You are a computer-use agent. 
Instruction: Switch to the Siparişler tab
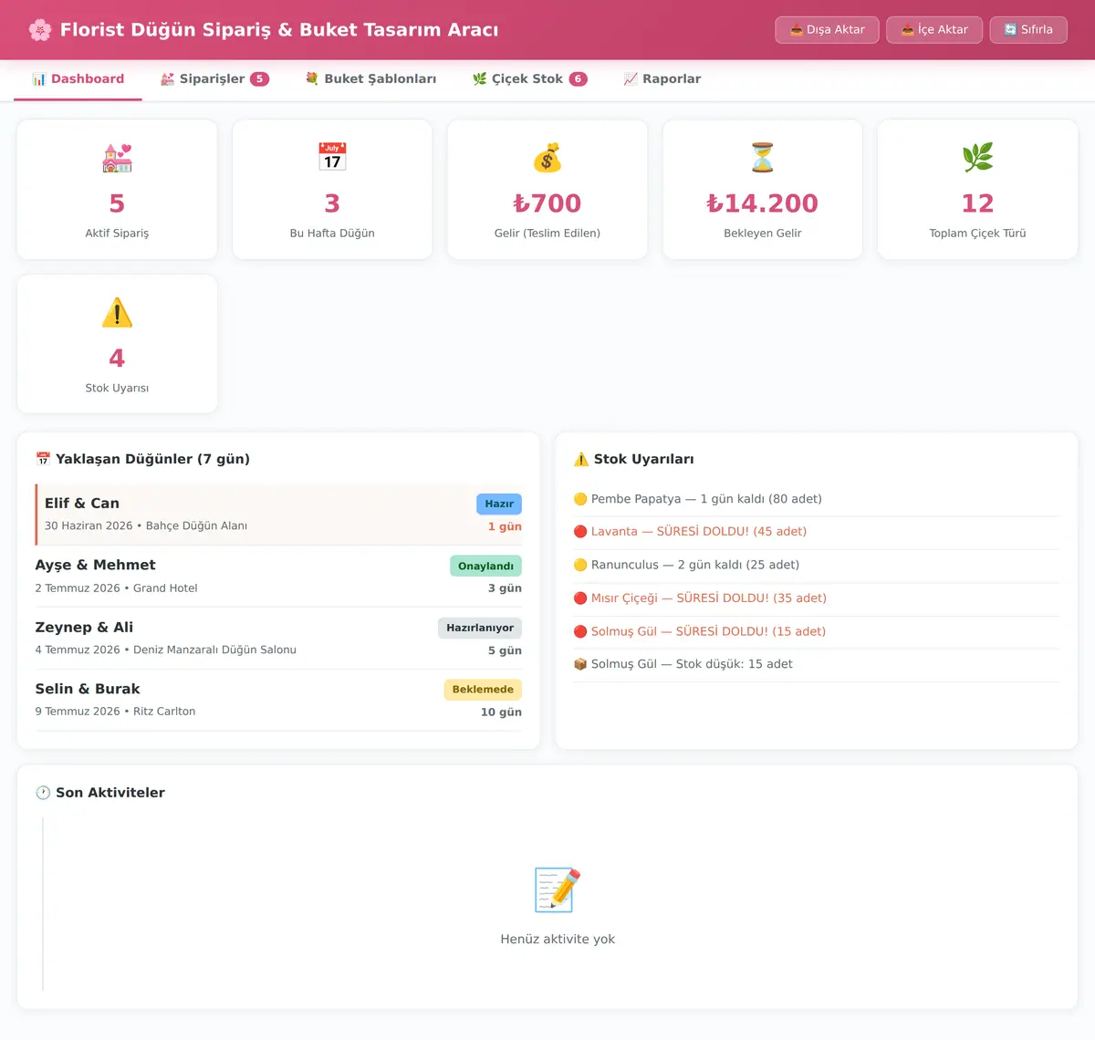click(214, 79)
